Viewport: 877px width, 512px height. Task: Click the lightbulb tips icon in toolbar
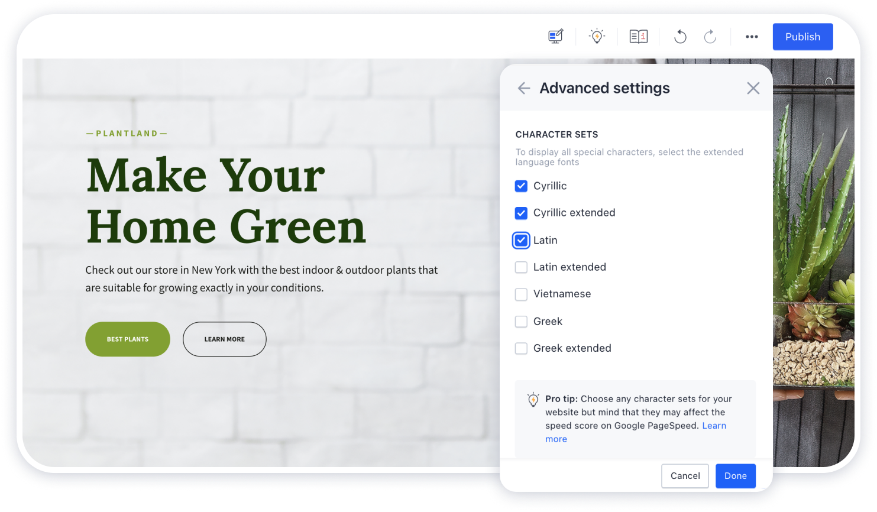tap(597, 37)
